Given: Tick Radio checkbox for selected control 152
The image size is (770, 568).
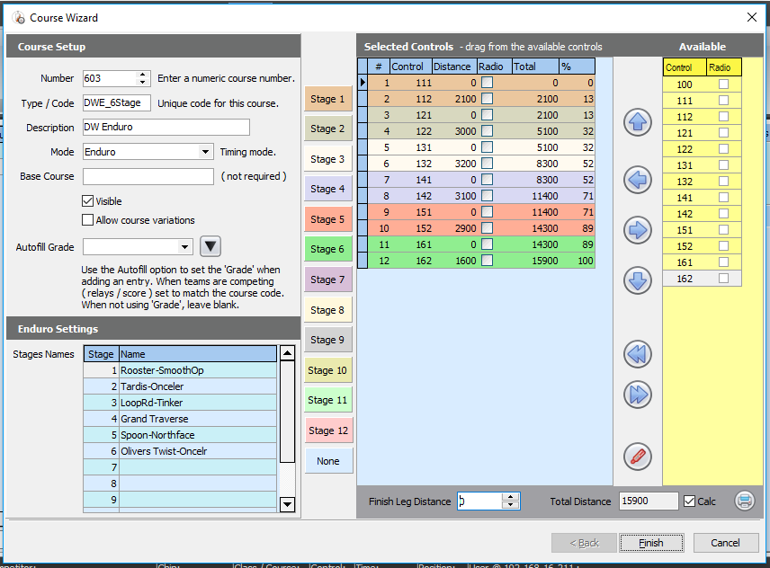Looking at the screenshot, I should (x=488, y=228).
